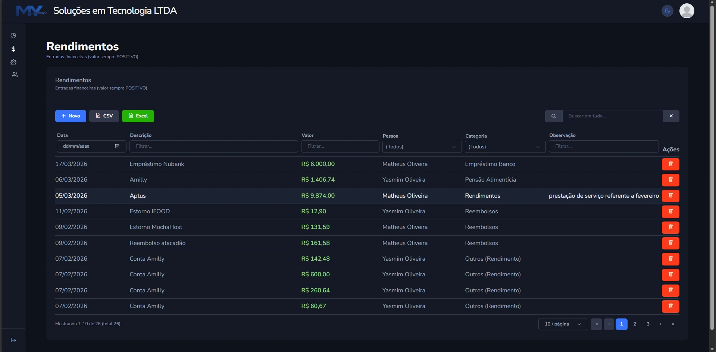Click the 'R$ 12,90' value cell
The height and width of the screenshot is (352, 716).
[x=313, y=211]
